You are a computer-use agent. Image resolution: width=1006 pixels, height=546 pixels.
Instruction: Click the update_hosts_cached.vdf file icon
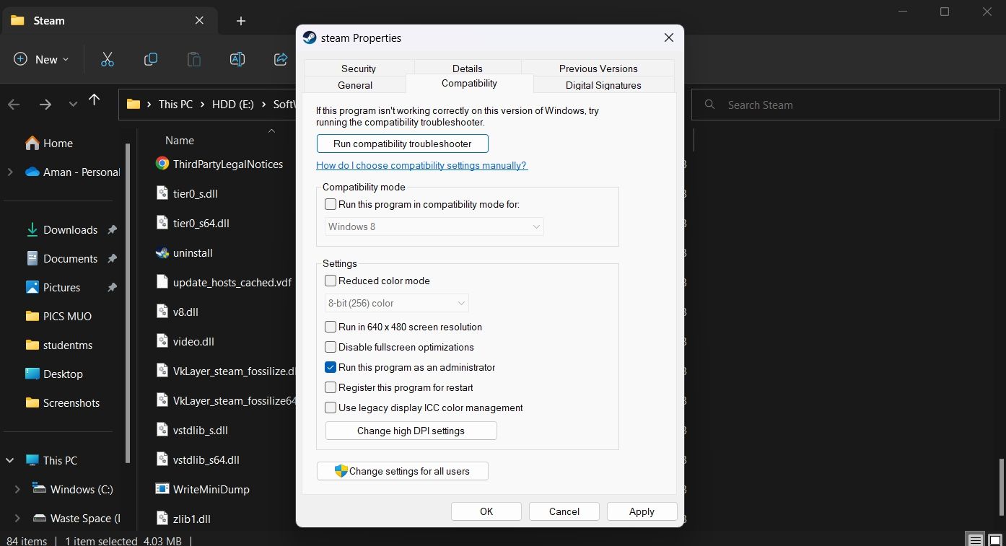coord(162,282)
